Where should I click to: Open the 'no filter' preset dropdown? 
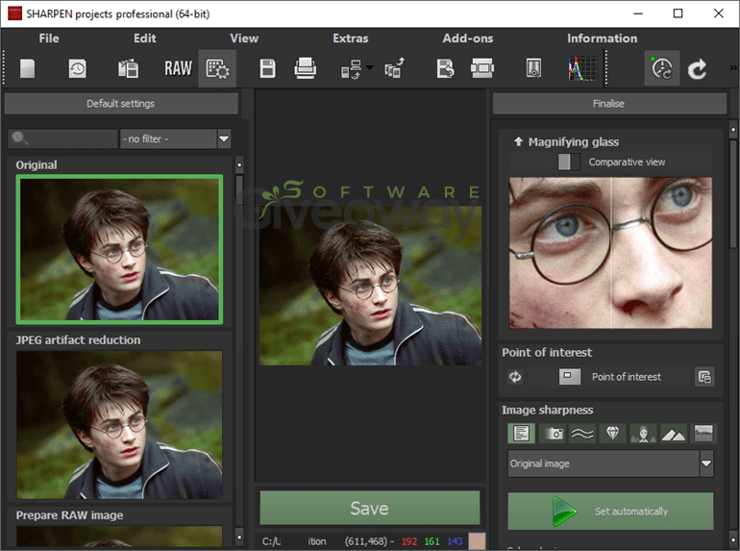(x=176, y=138)
